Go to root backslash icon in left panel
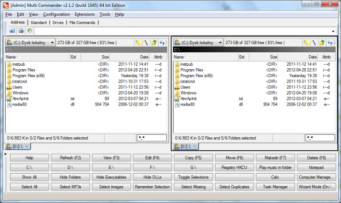 (146, 42)
